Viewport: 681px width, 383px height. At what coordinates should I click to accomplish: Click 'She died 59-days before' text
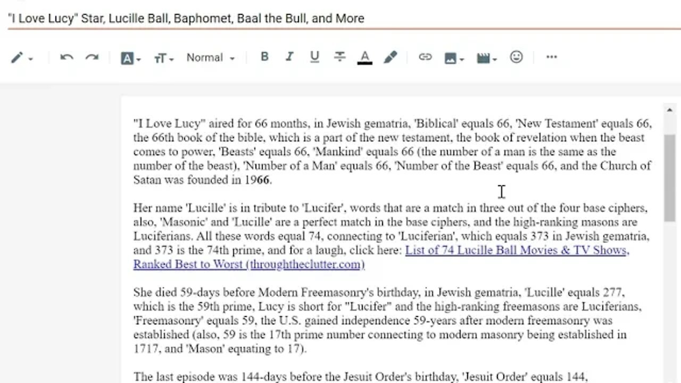[194, 293]
